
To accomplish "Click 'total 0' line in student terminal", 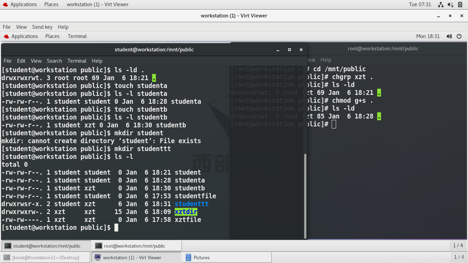I will (15, 164).
